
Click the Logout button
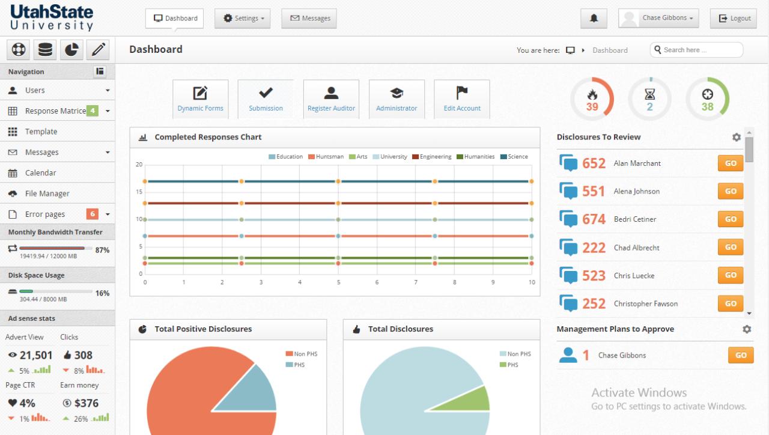coord(734,18)
